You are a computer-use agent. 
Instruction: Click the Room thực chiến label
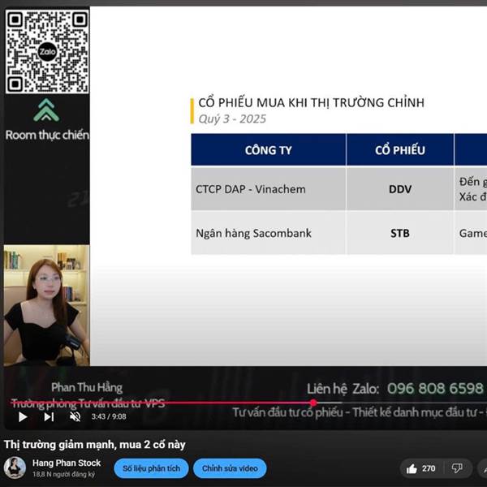click(x=47, y=135)
